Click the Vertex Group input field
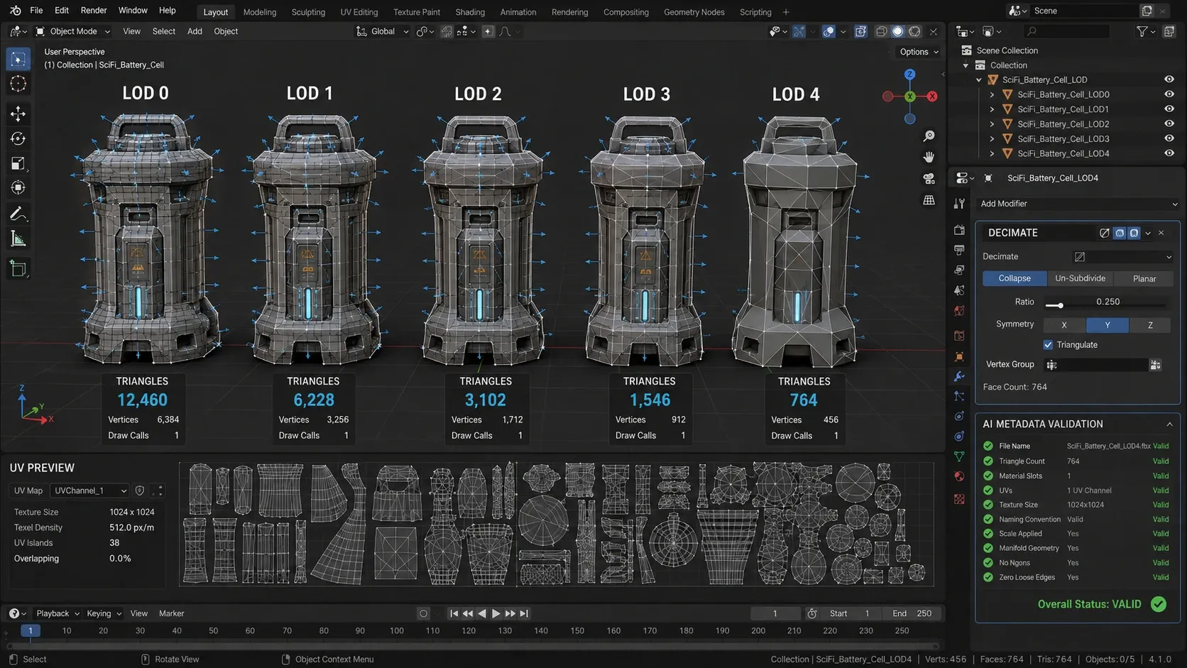Screen dimensions: 1187x668 click(x=1096, y=365)
